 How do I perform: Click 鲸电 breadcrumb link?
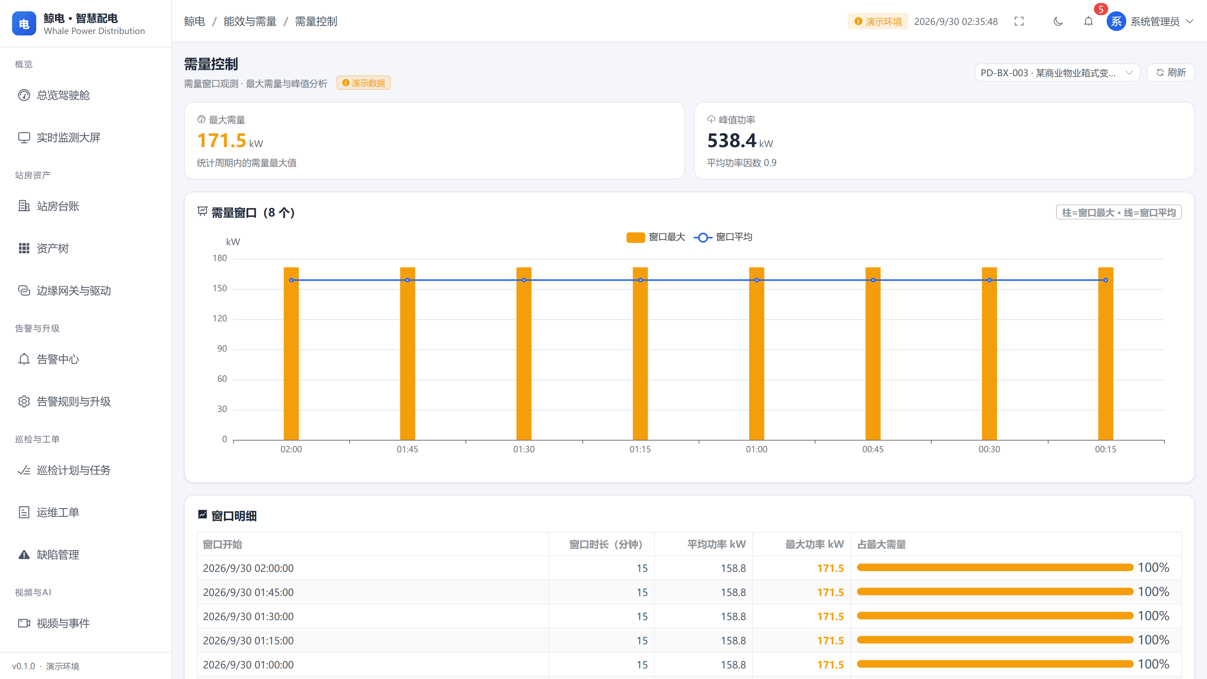point(195,21)
